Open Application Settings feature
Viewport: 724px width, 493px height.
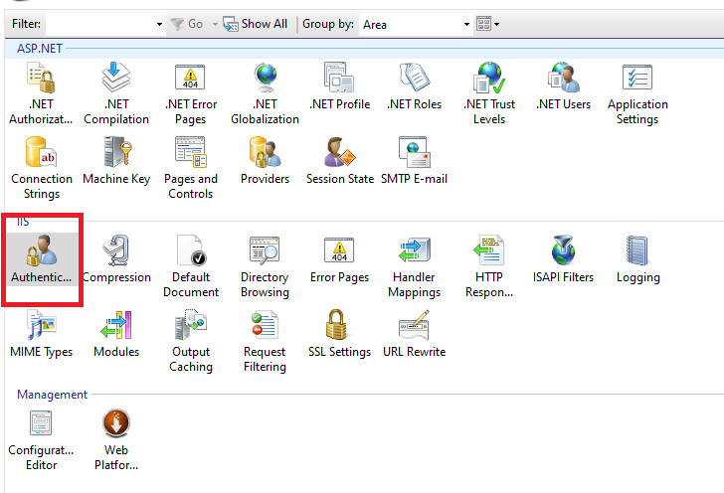click(x=637, y=94)
